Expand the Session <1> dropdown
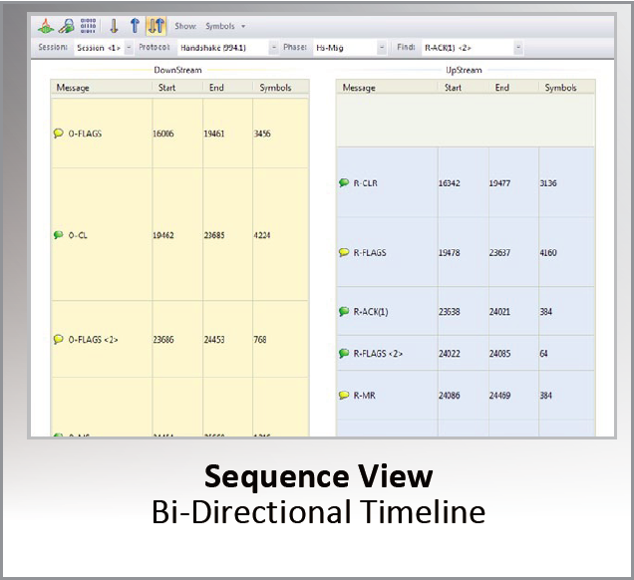This screenshot has height=580, width=634. [x=129, y=47]
